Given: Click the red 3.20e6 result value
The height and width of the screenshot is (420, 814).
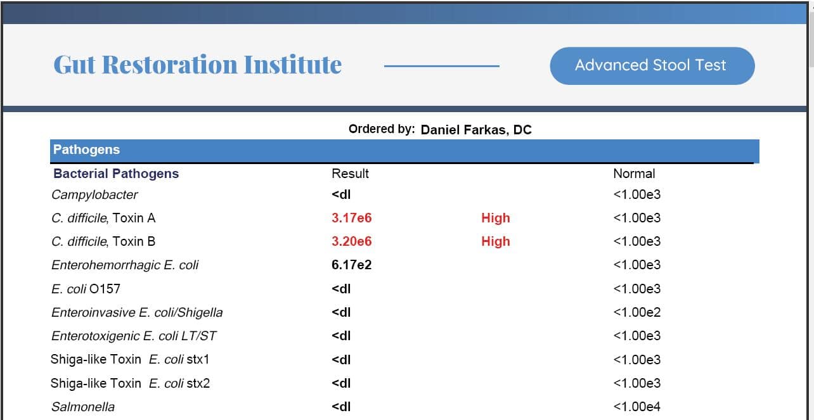Looking at the screenshot, I should [x=351, y=242].
